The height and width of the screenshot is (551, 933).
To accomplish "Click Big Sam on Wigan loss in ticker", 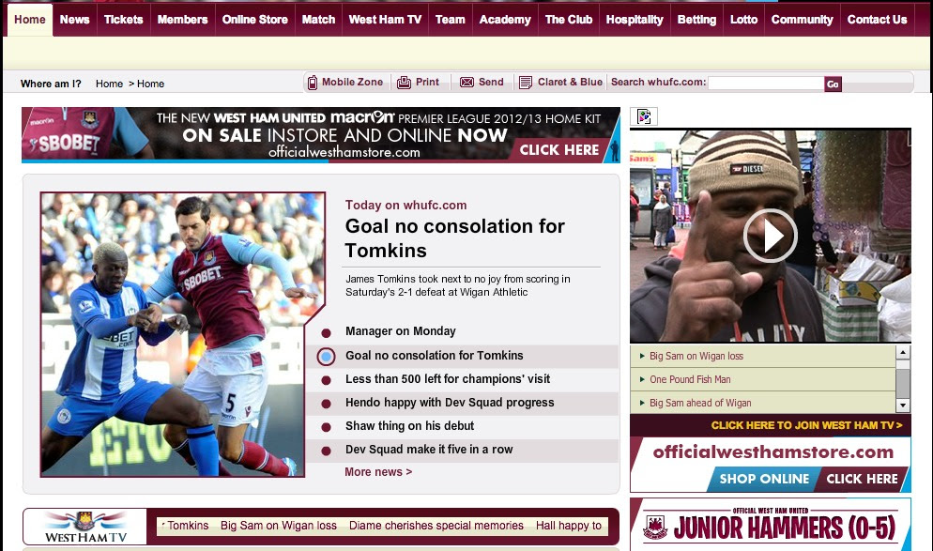I will (x=279, y=526).
